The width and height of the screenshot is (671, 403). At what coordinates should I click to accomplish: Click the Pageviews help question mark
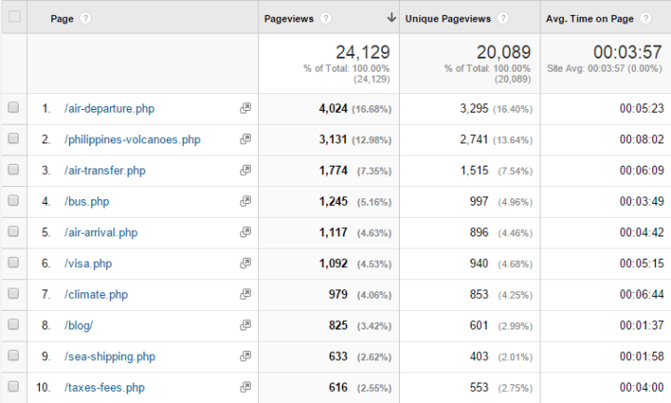click(x=325, y=19)
